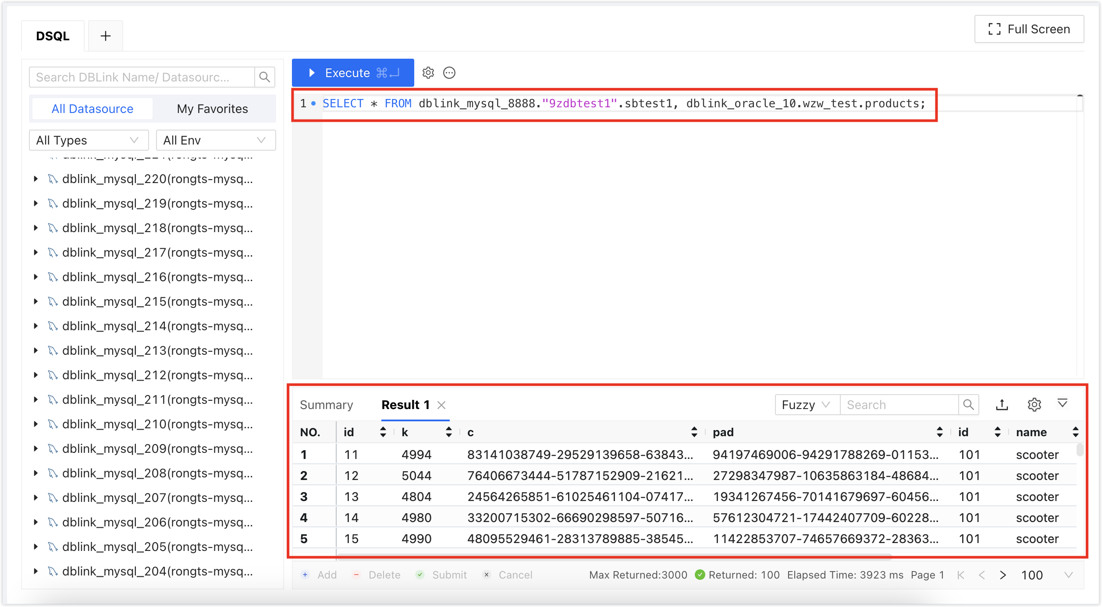Sort by the pad column
The image size is (1102, 607).
click(x=939, y=432)
